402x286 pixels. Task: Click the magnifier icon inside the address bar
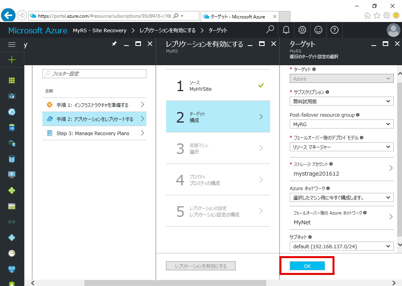(x=176, y=16)
